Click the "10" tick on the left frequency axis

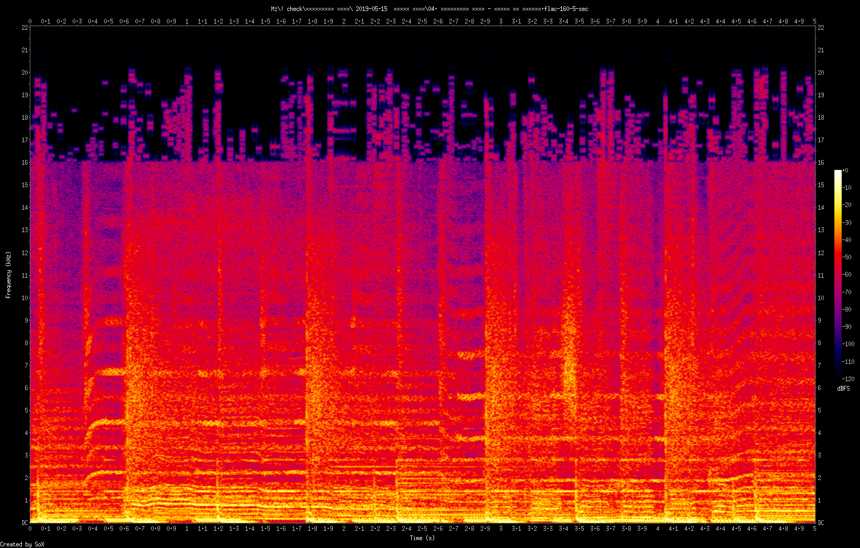(x=25, y=298)
